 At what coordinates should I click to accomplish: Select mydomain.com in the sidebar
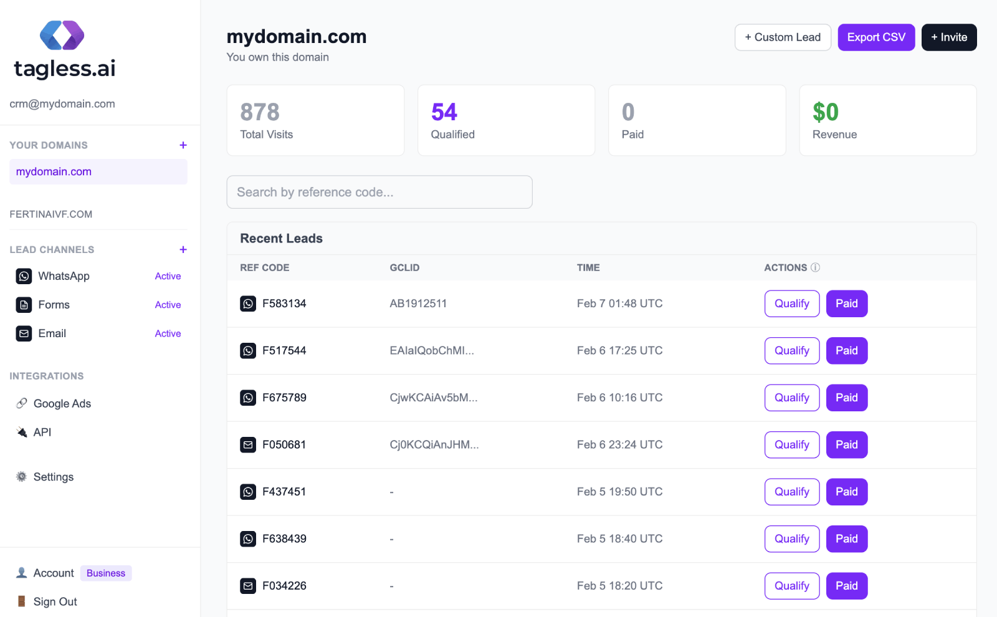pos(53,171)
